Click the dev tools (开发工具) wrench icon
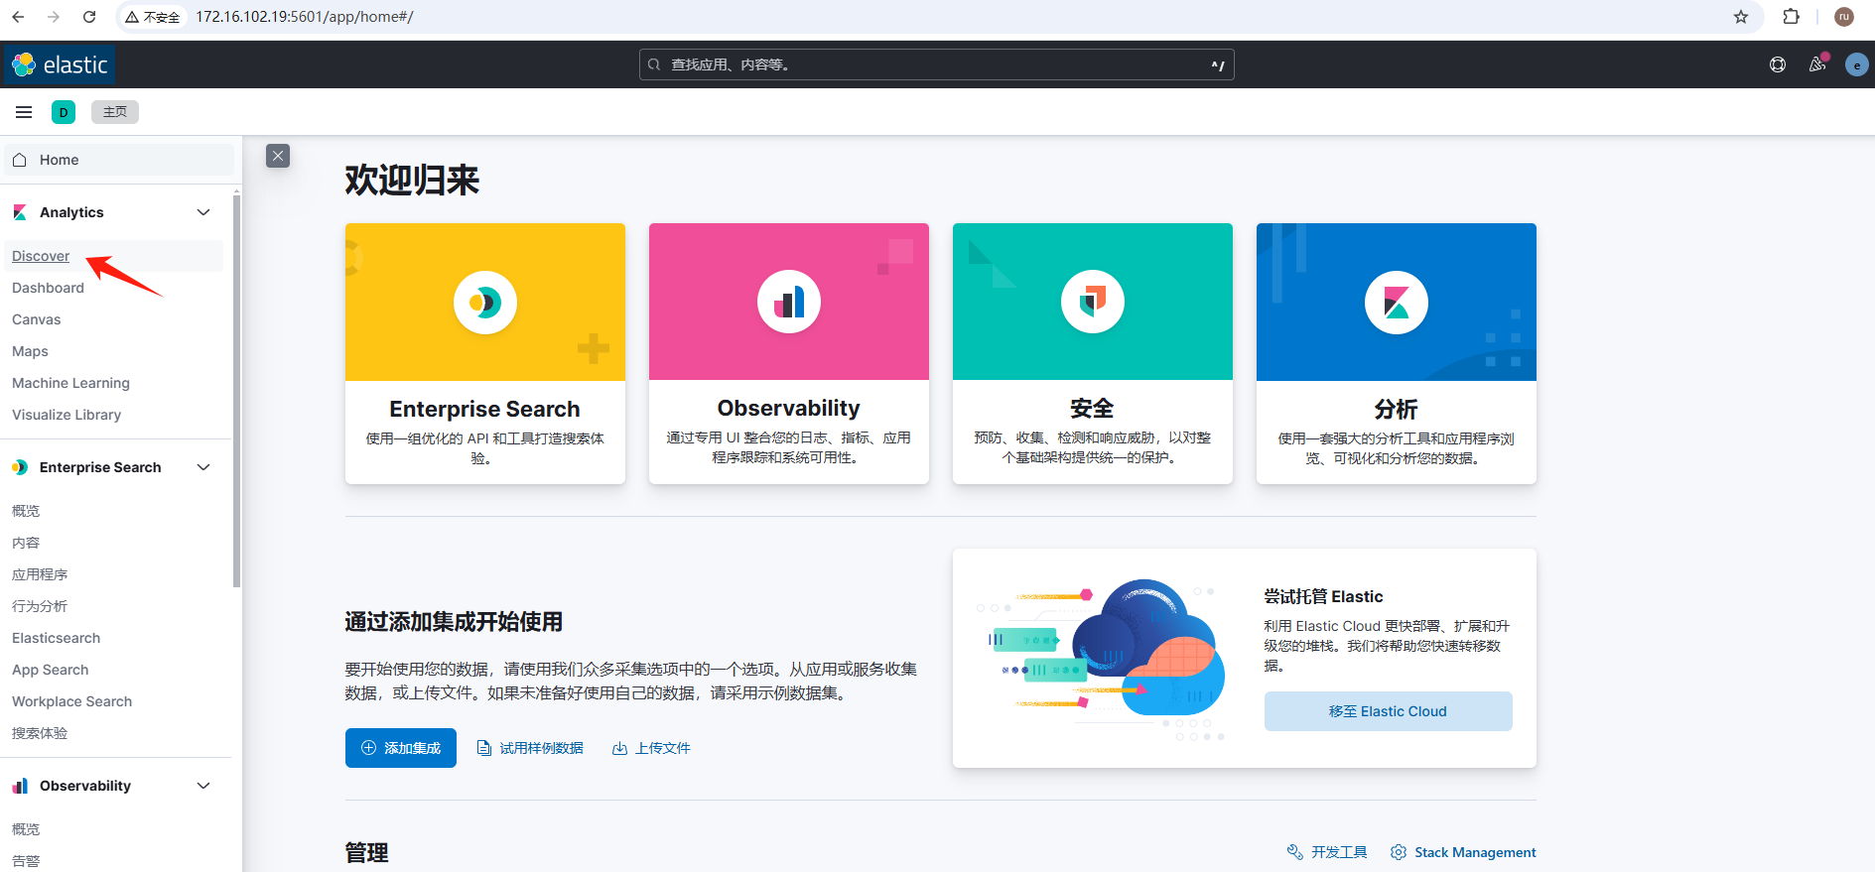Image resolution: width=1875 pixels, height=872 pixels. pos(1294,852)
